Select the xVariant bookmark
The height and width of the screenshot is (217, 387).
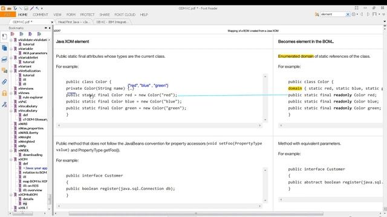25,66
